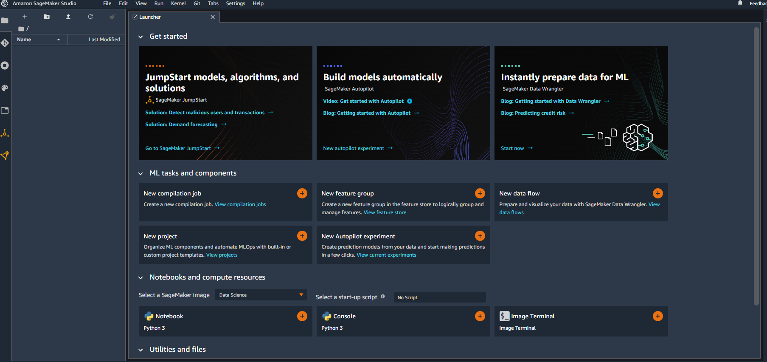767x362 pixels.
Task: Open the Kernel menu
Action: click(178, 3)
